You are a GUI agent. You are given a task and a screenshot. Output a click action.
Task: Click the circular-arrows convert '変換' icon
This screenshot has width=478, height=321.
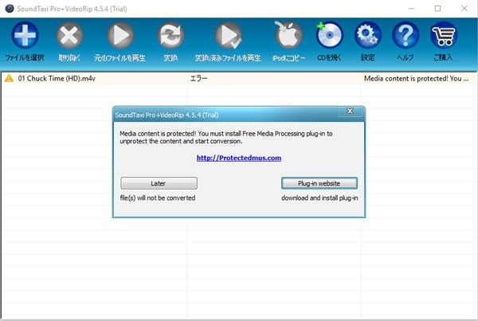(x=170, y=35)
